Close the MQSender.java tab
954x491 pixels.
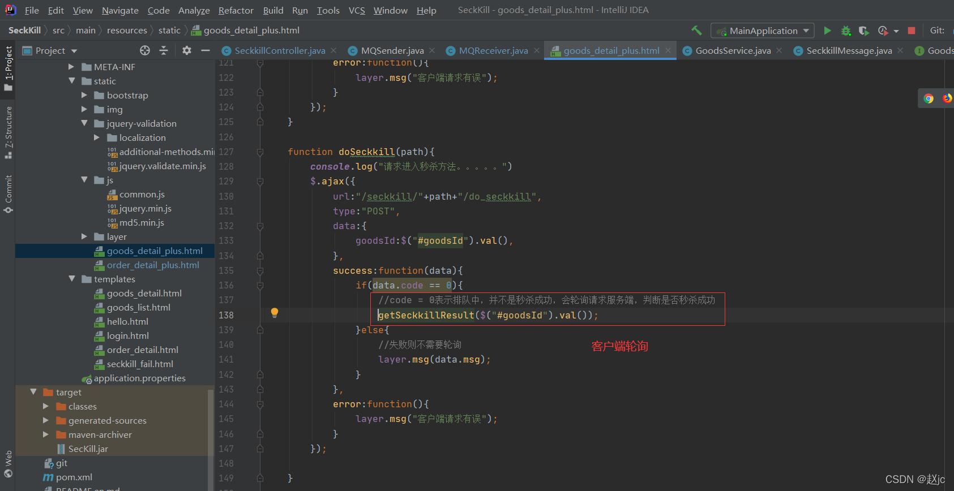(432, 50)
